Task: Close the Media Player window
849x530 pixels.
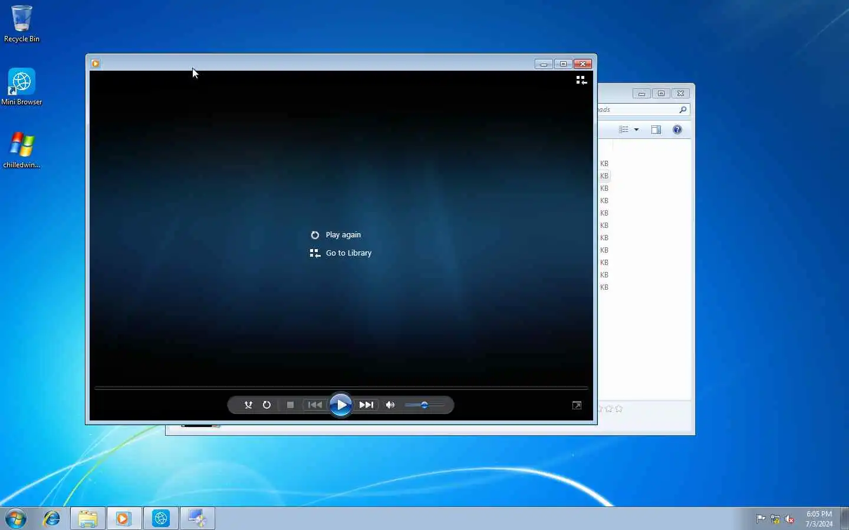Action: pos(583,64)
